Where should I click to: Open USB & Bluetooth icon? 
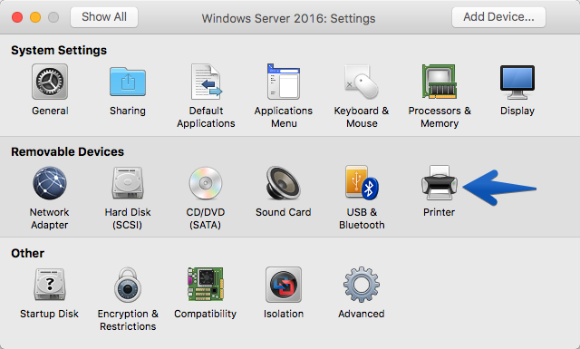pos(362,182)
